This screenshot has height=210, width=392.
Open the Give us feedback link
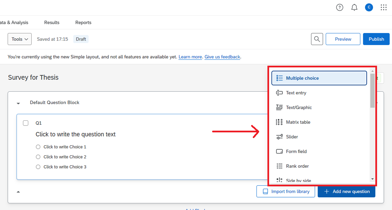point(222,57)
